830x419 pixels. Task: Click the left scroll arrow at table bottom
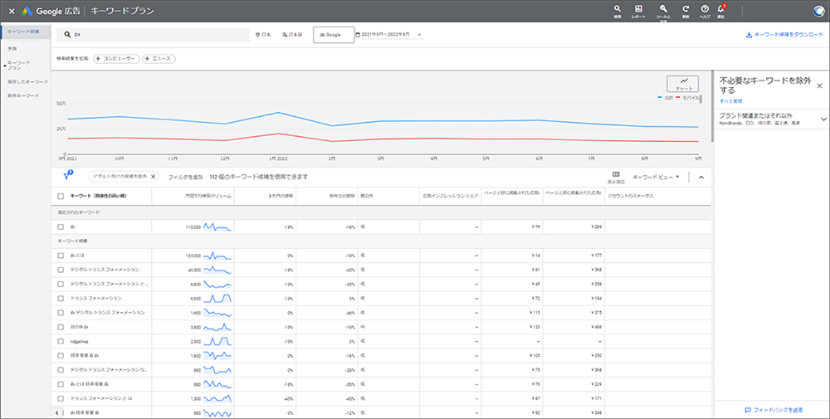tap(58, 412)
